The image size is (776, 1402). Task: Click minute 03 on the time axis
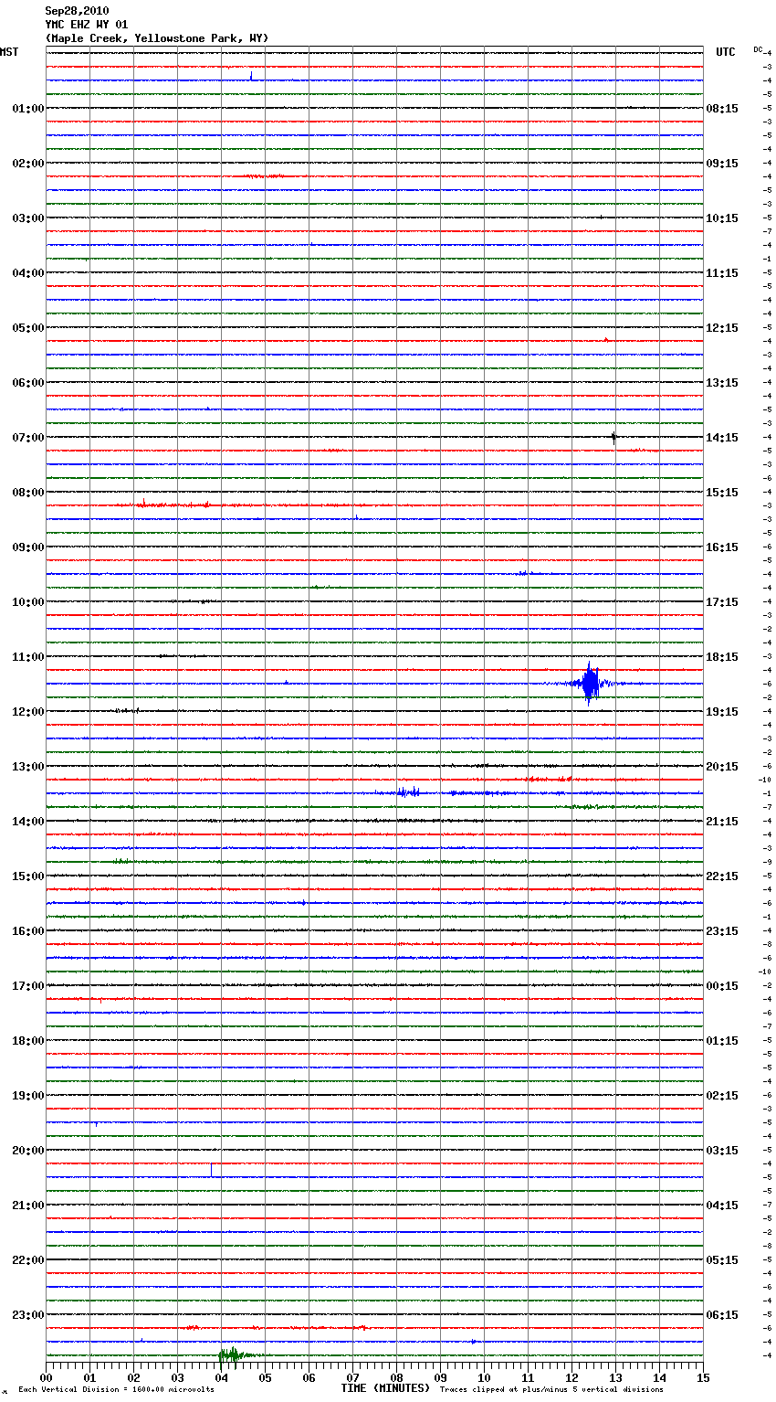click(x=177, y=1377)
